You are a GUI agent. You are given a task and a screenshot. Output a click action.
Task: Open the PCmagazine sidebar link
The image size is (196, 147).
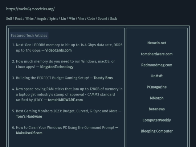[157, 87]
